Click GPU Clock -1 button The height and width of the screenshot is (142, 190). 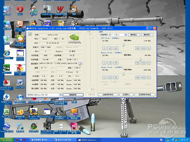104,48
